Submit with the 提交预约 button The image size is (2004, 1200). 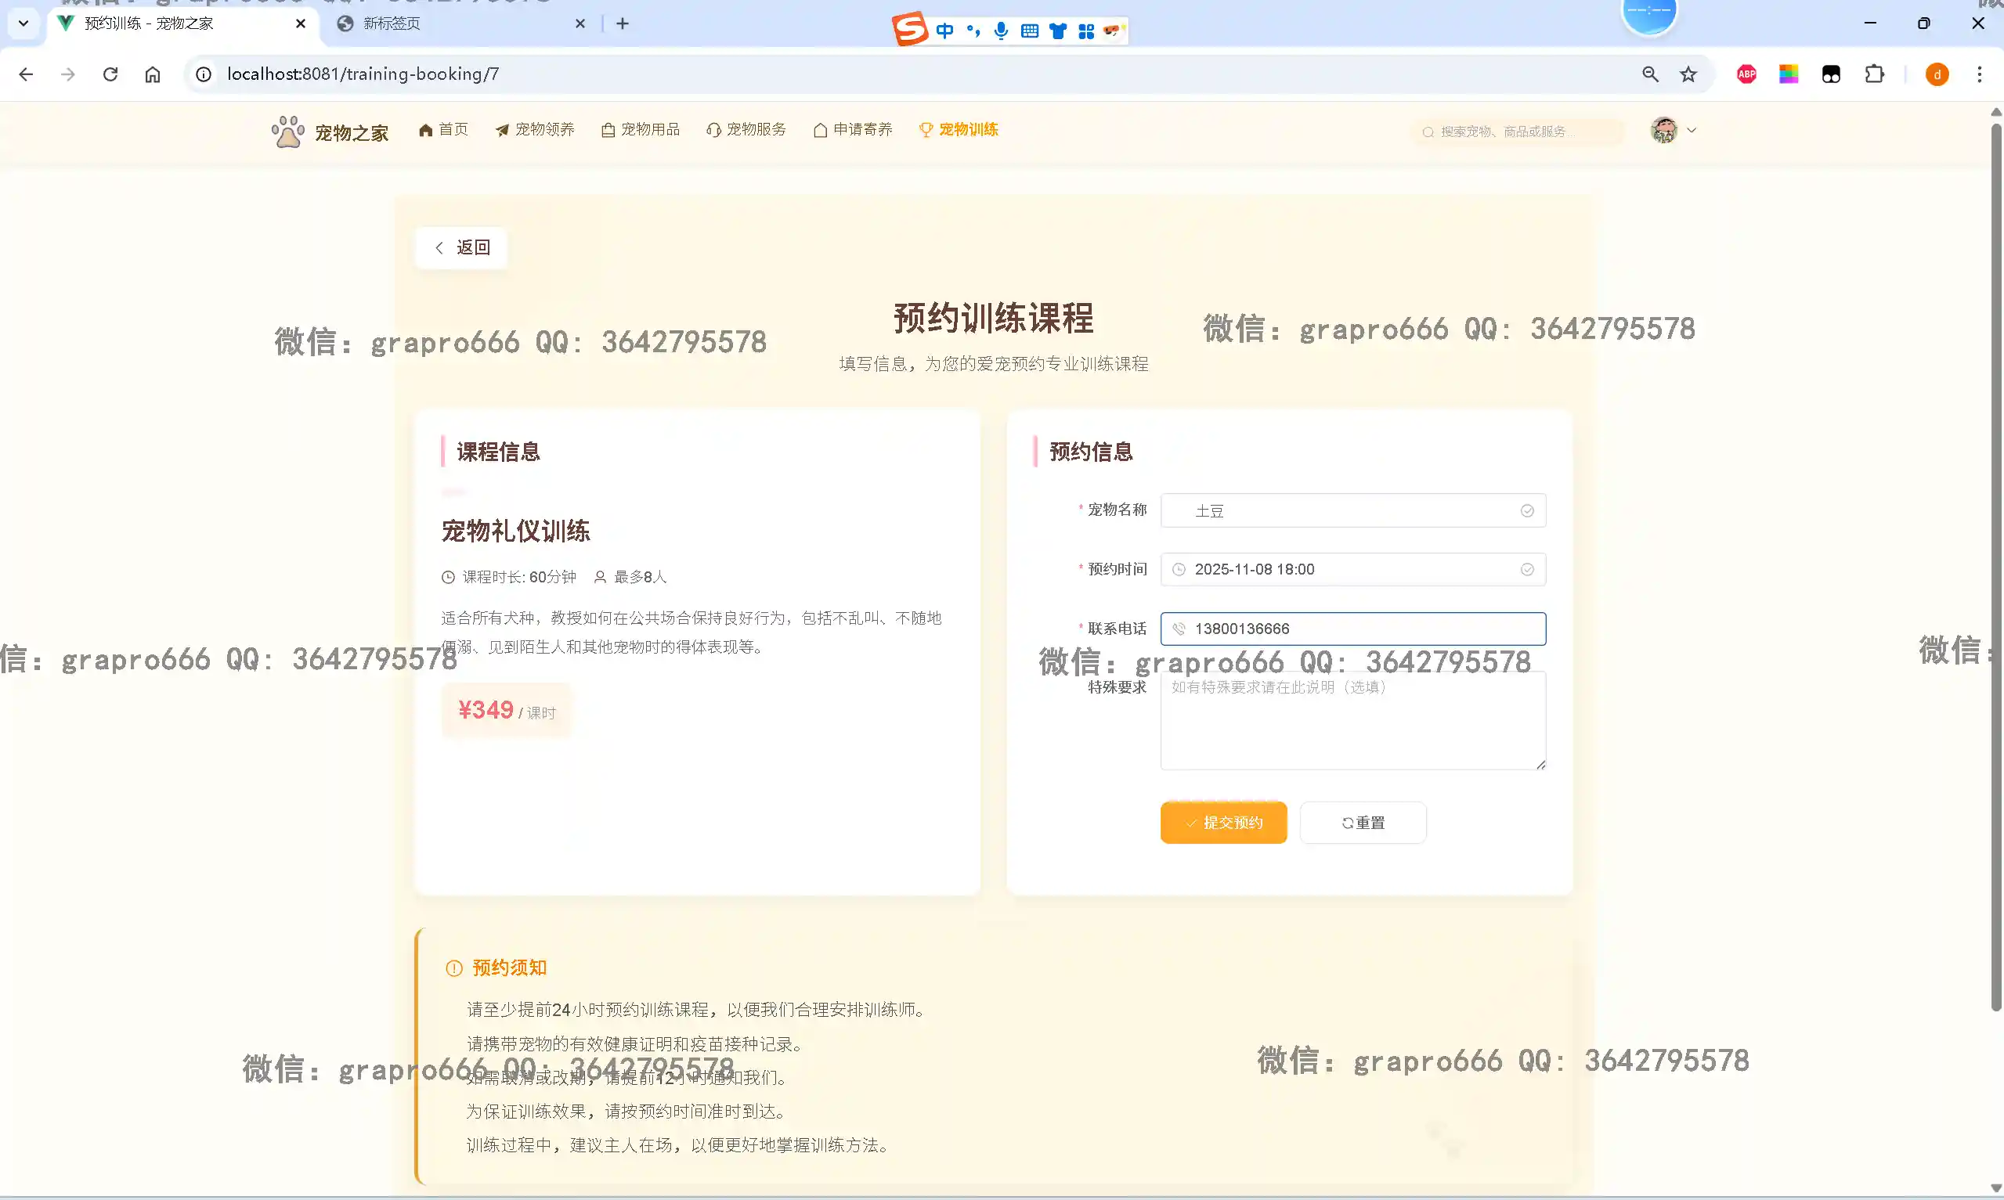coord(1222,823)
